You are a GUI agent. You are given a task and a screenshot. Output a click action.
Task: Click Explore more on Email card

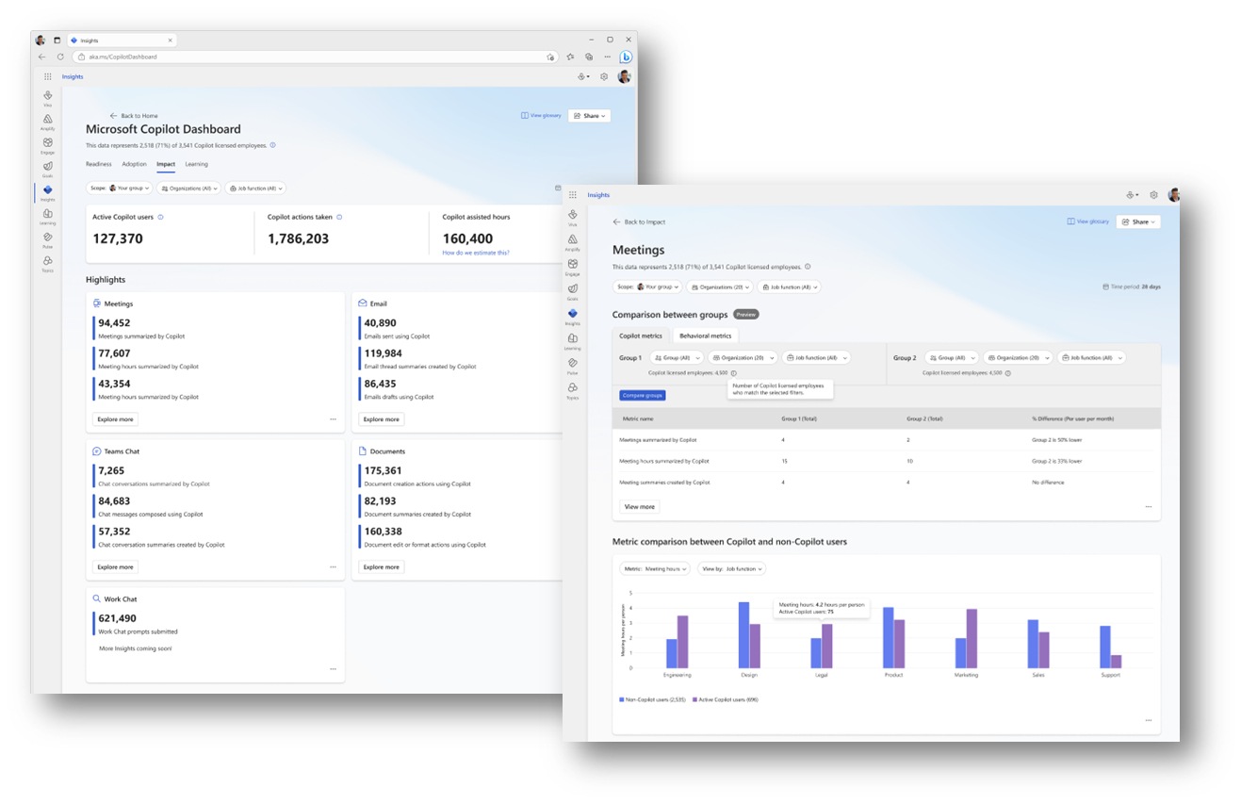[x=381, y=419]
